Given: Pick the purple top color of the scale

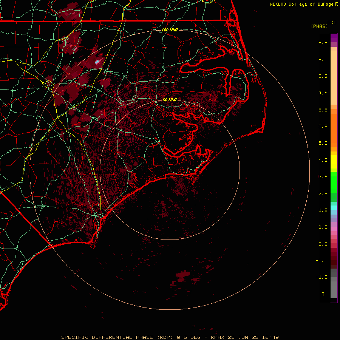Looking at the screenshot, I should click(x=334, y=38).
